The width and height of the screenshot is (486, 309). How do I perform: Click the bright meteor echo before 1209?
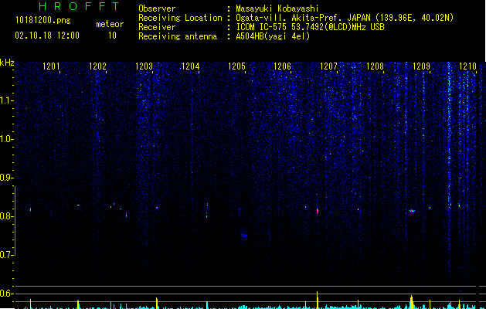coord(412,211)
